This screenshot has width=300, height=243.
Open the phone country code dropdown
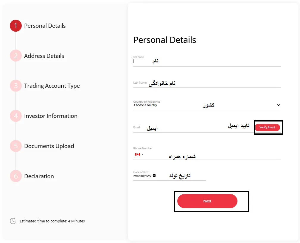142,154
